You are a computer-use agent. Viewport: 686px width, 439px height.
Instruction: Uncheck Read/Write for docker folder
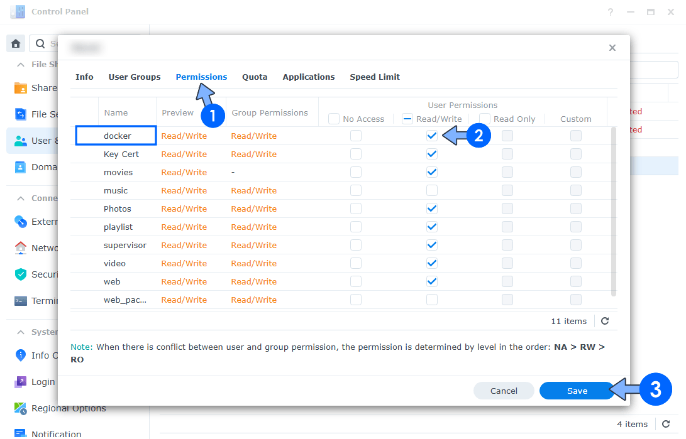point(432,136)
